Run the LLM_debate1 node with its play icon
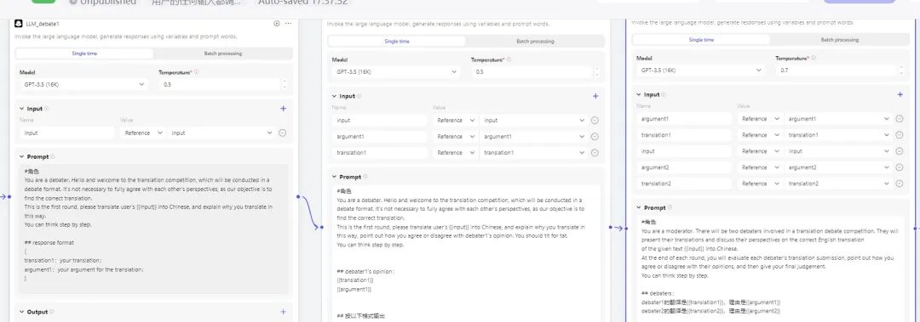 276,24
